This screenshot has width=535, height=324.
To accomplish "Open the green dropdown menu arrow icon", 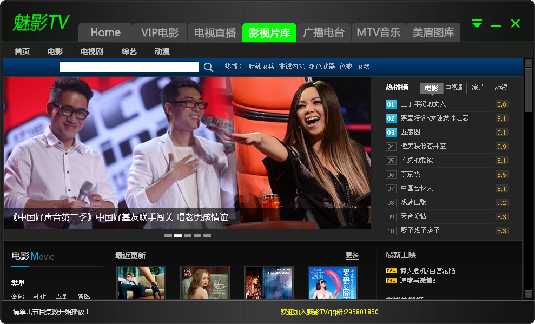I will pyautogui.click(x=477, y=24).
